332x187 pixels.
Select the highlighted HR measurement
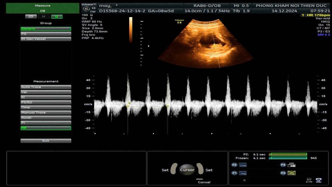[x=46, y=128]
